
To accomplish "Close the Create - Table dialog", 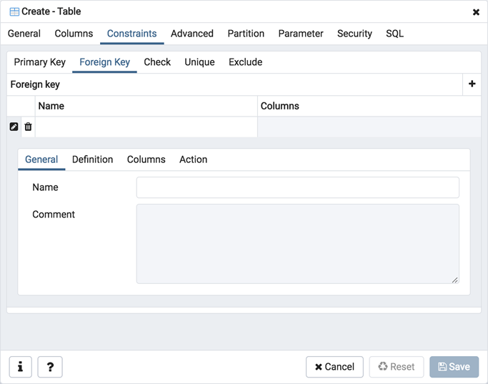I will 476,12.
